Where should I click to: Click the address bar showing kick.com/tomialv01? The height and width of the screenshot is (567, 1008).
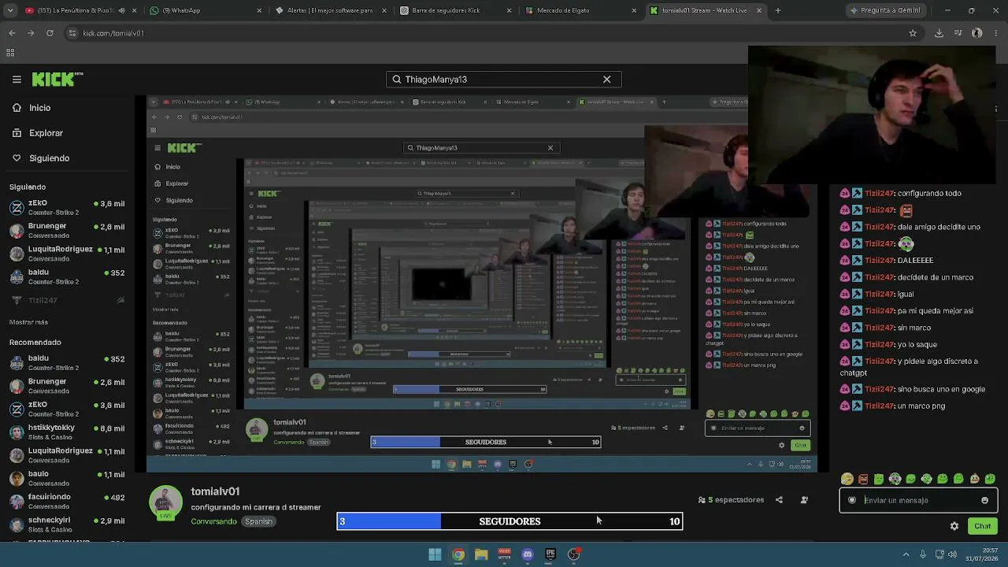[x=492, y=33]
